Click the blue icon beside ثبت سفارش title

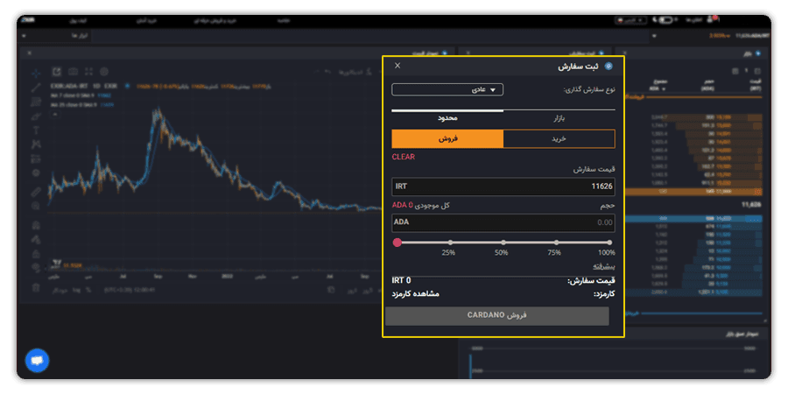coord(609,67)
